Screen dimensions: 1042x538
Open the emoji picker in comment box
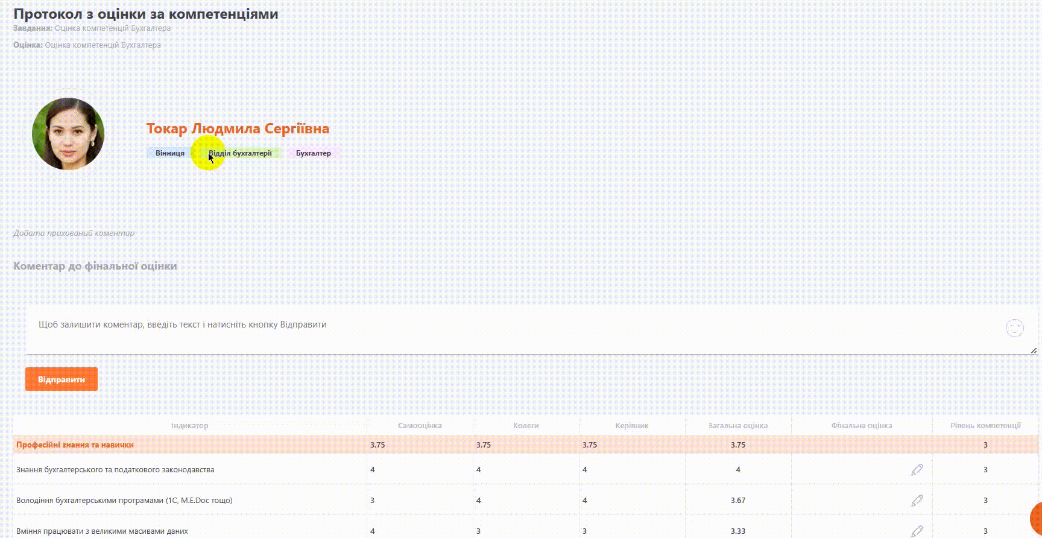(x=1015, y=328)
